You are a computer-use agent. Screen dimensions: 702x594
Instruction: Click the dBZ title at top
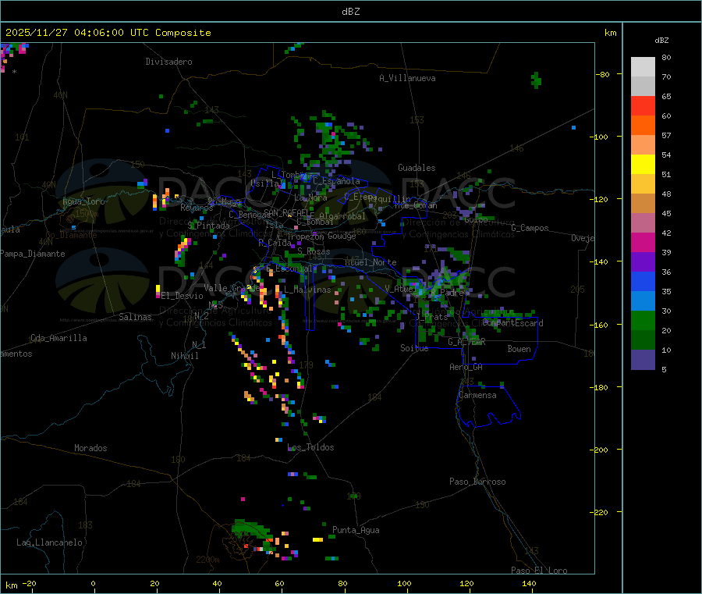[351, 12]
